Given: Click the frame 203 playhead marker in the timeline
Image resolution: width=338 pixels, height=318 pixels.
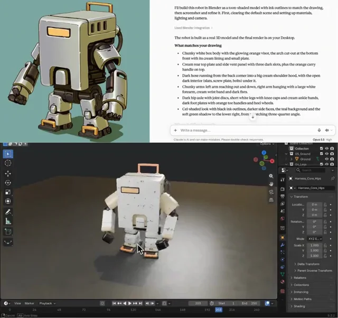Looking at the screenshot, I should 218,310.
